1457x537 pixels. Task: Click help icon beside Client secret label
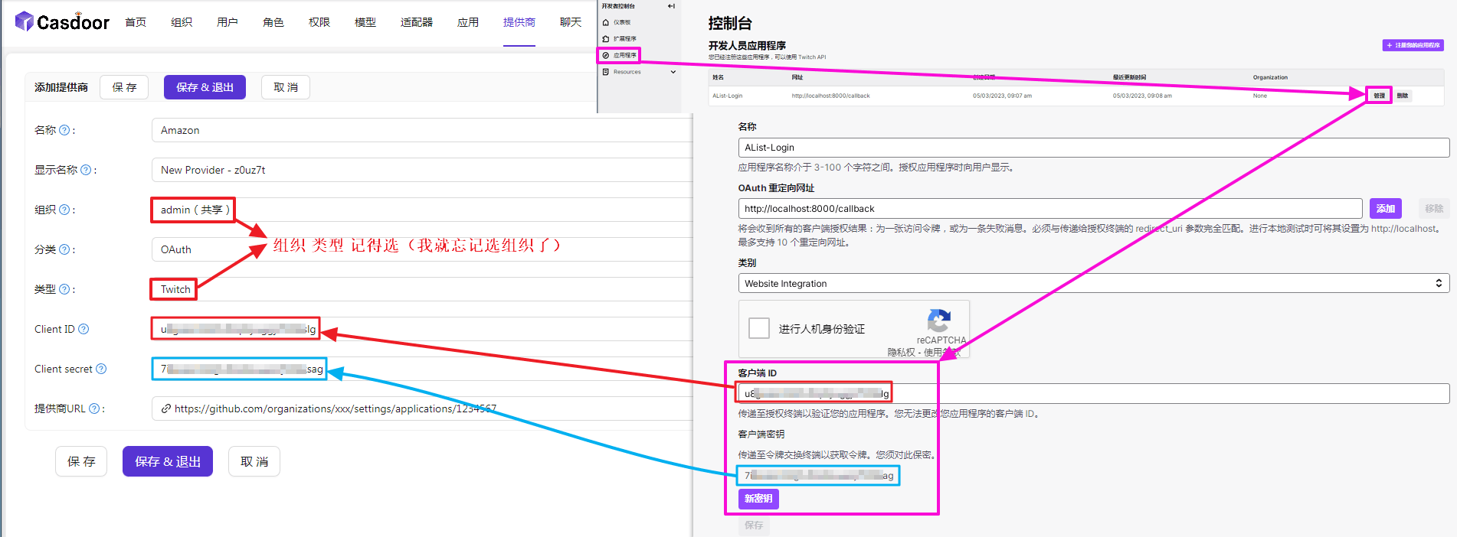point(101,369)
